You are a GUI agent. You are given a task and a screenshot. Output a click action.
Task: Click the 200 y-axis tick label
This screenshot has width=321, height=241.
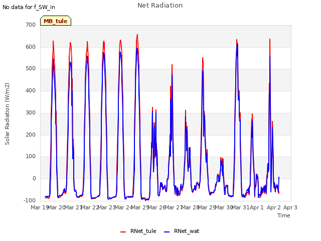[x=31, y=135]
